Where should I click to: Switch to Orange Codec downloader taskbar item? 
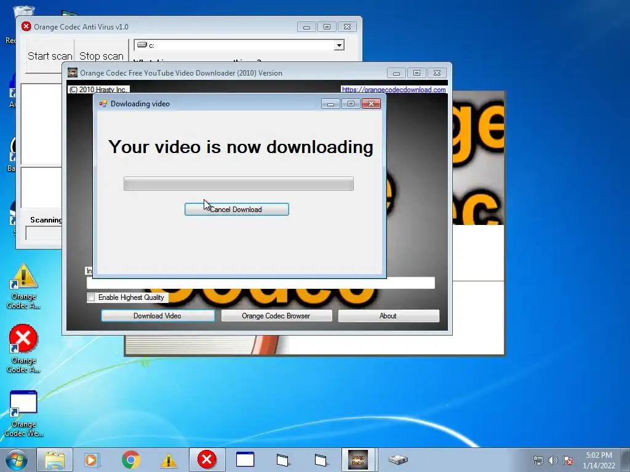(x=357, y=460)
